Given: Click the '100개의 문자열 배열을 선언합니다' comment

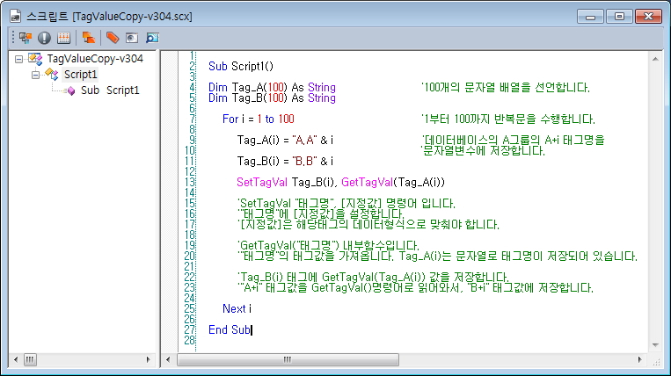Looking at the screenshot, I should coord(506,87).
